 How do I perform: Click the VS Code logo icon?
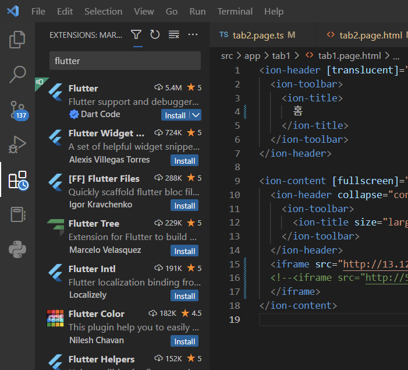(13, 11)
